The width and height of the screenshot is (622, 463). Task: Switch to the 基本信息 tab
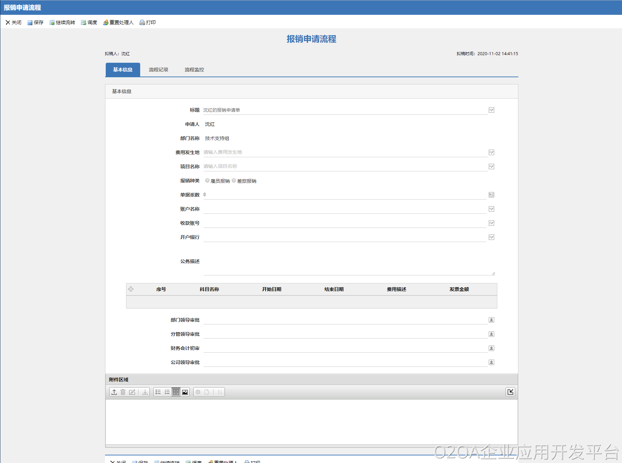tap(123, 70)
